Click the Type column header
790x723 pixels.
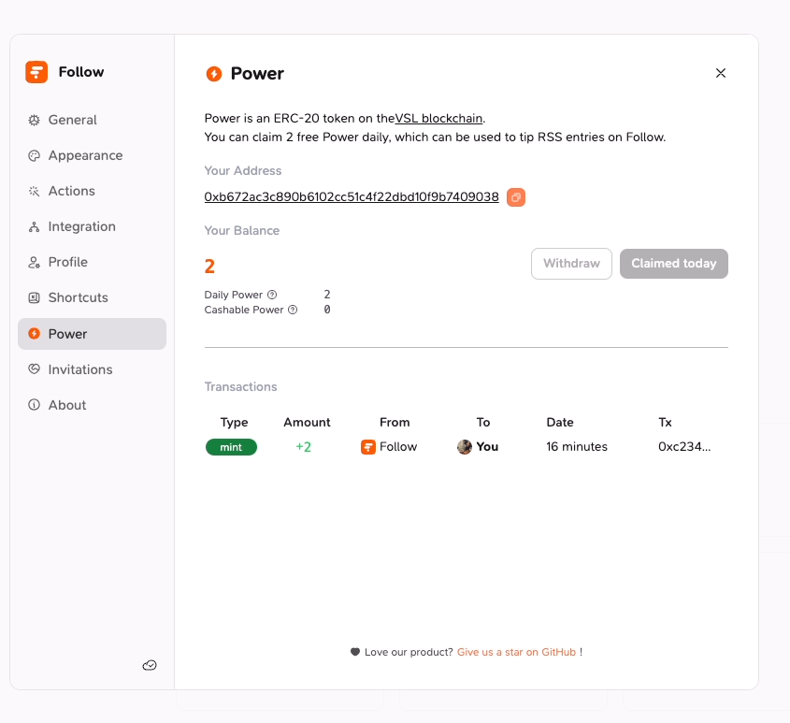point(235,422)
